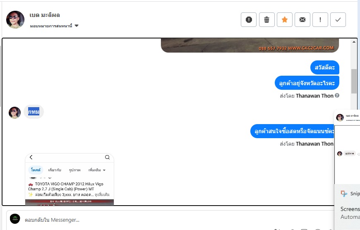Click the Snipping tool notification icon

click(x=344, y=194)
